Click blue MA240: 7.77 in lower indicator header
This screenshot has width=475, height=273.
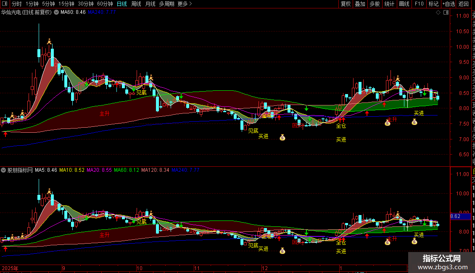[185, 170]
